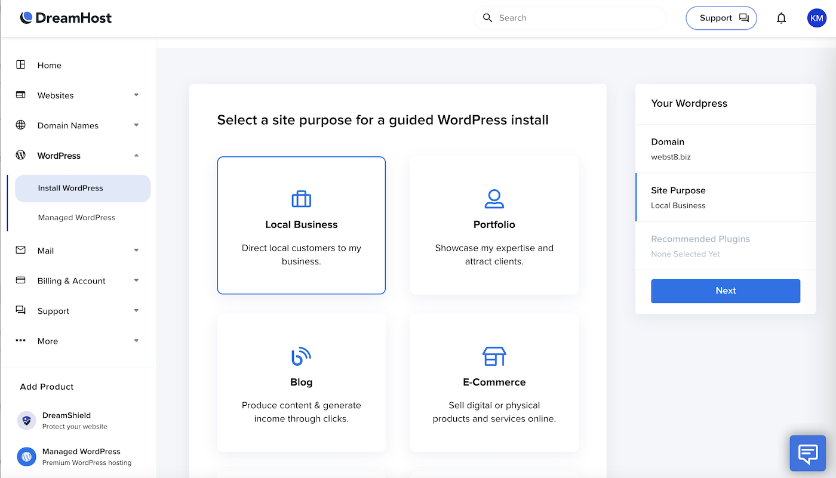Choose the E-Commerce site purpose heading
Screen dimensions: 836x478
pos(494,382)
